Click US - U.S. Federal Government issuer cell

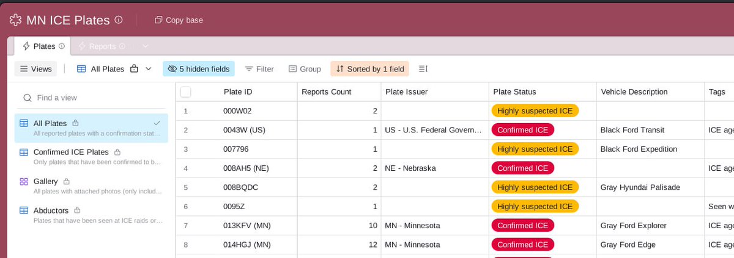pos(434,130)
